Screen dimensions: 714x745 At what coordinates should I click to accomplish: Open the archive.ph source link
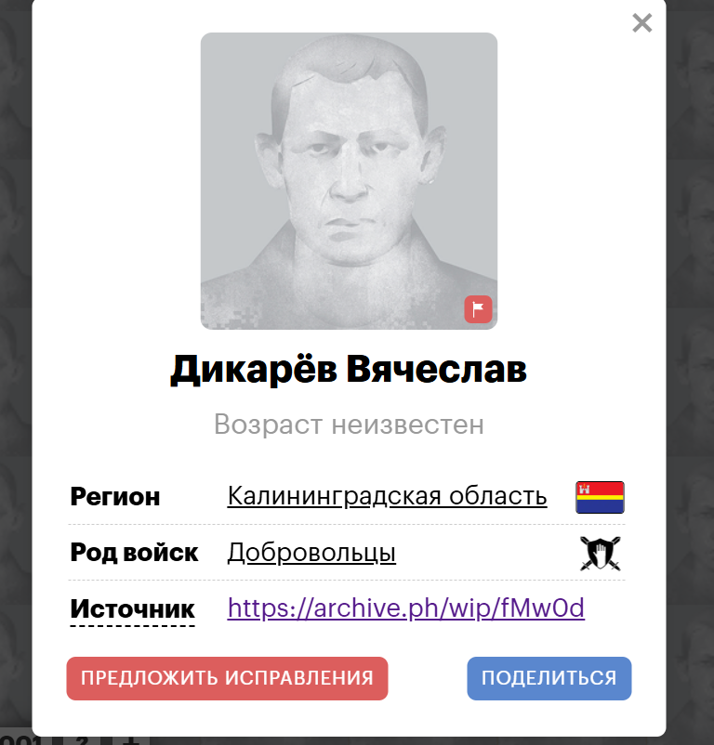(x=406, y=608)
